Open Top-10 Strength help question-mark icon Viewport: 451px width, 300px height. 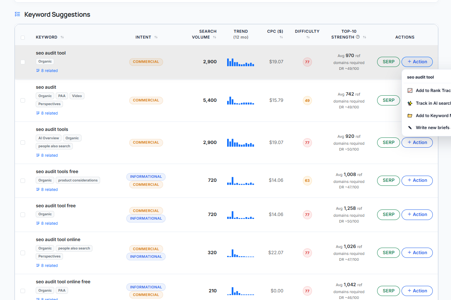pos(358,37)
